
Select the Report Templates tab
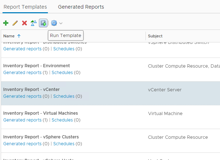point(25,7)
